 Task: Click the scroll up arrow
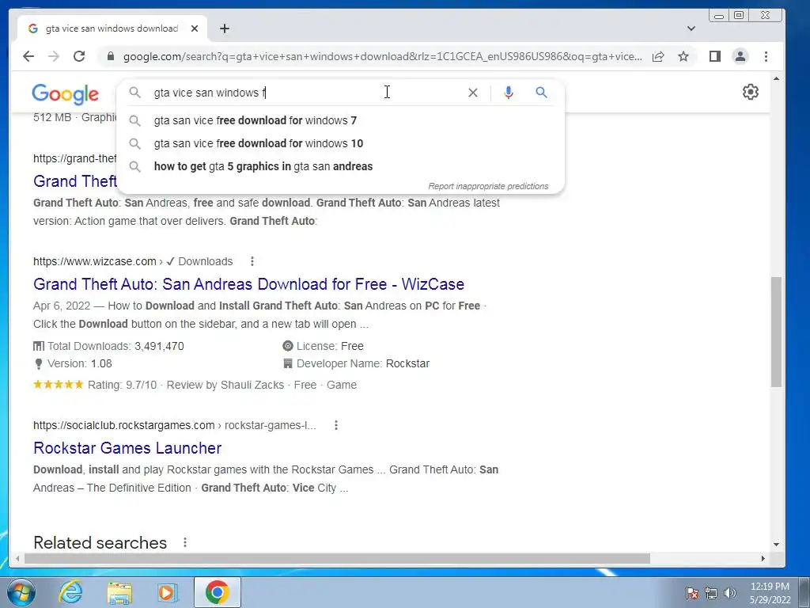point(776,78)
